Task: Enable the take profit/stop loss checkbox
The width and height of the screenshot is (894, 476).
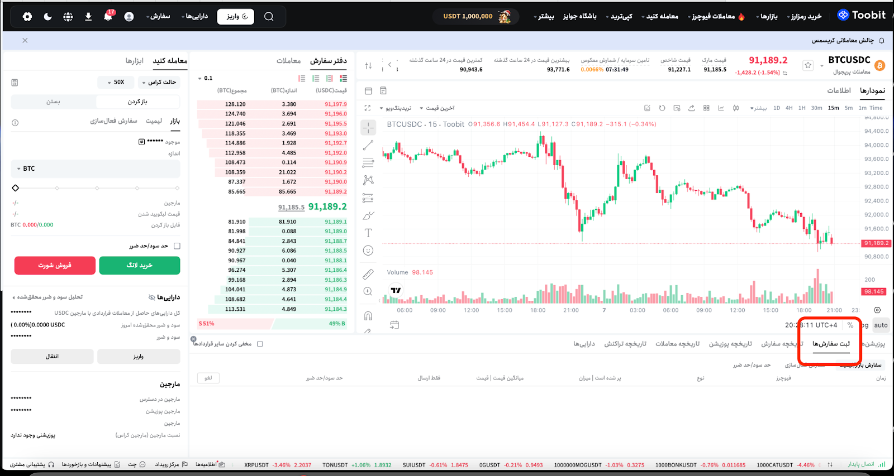Action: click(177, 246)
